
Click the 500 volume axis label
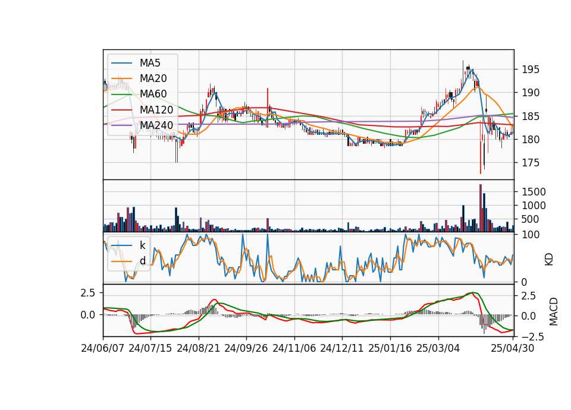(531, 219)
